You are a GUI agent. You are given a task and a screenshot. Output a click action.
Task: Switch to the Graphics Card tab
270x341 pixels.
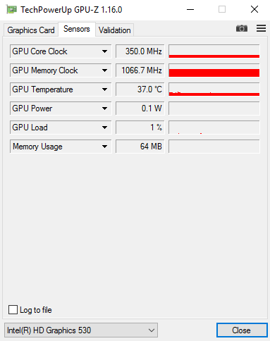31,30
